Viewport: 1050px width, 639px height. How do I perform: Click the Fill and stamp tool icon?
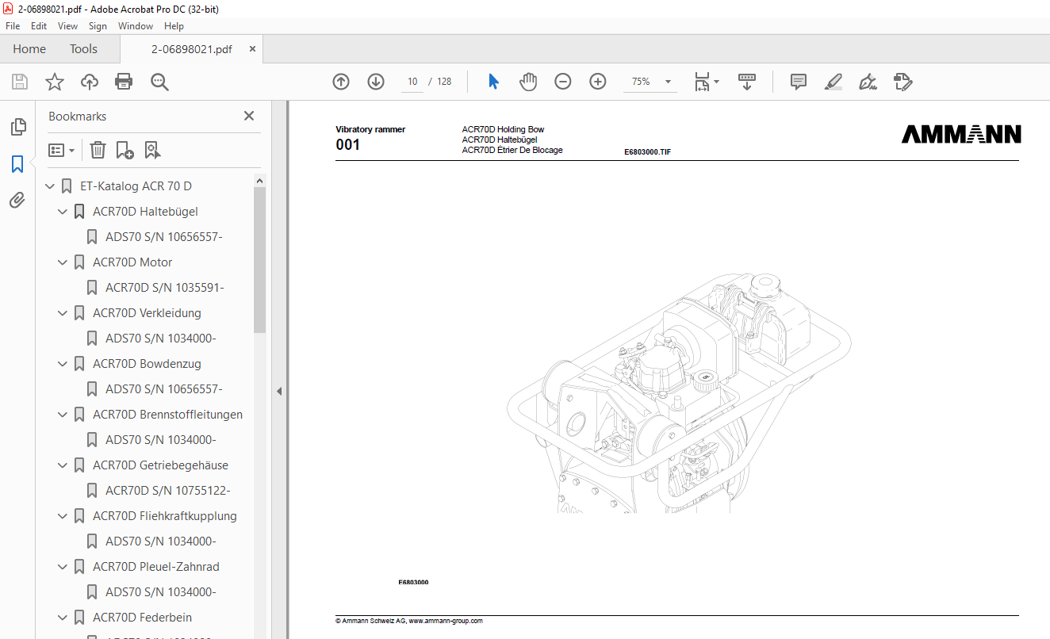coord(902,82)
